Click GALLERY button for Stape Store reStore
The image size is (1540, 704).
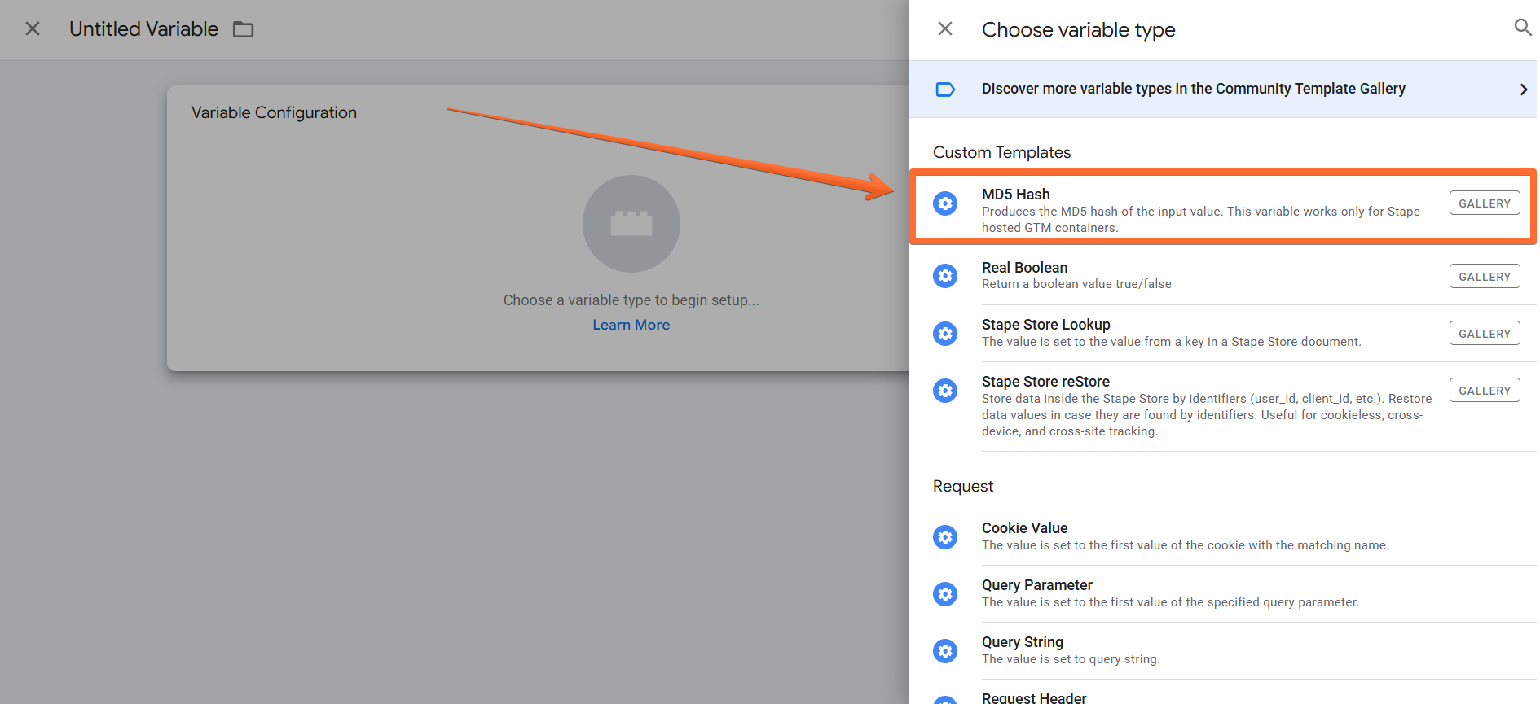[1485, 391]
